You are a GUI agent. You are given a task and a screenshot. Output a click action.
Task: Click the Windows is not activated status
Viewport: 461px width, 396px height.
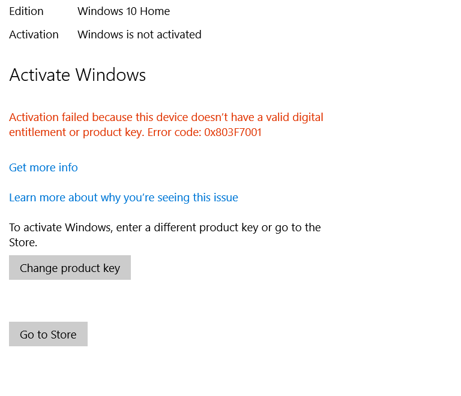pyautogui.click(x=139, y=35)
